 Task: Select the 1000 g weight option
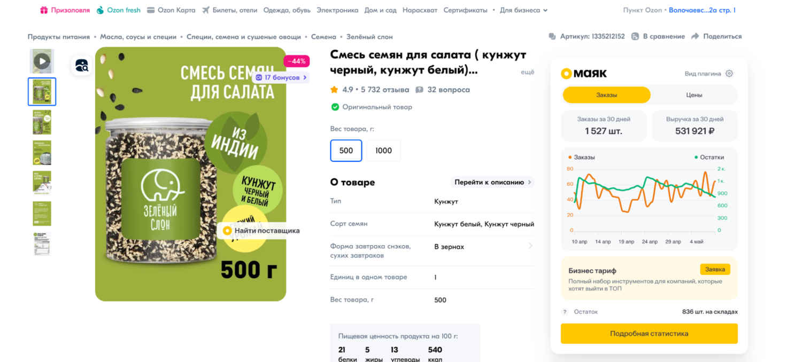point(383,151)
